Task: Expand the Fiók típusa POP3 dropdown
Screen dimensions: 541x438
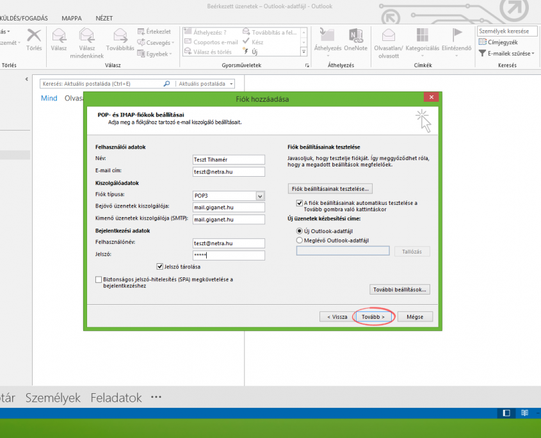Action: [x=260, y=196]
